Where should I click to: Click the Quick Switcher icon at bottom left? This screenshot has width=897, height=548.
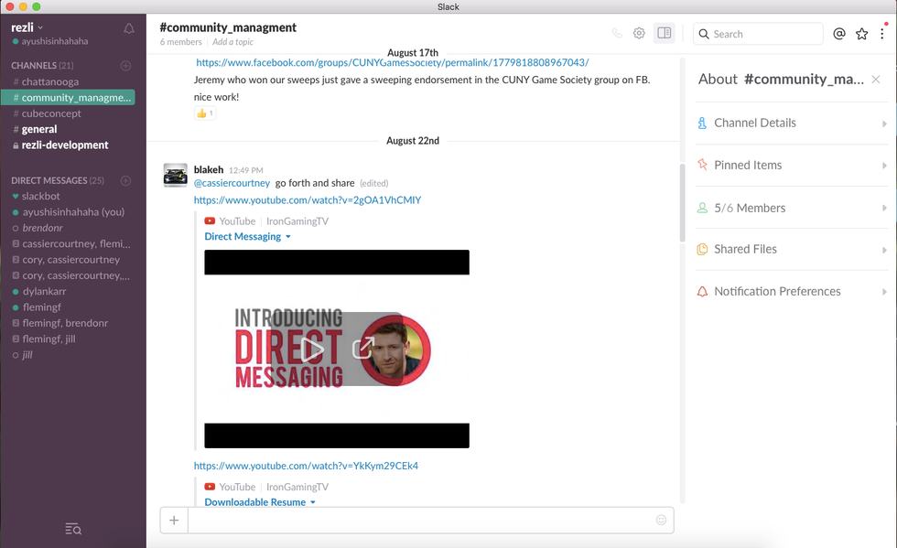(x=73, y=529)
